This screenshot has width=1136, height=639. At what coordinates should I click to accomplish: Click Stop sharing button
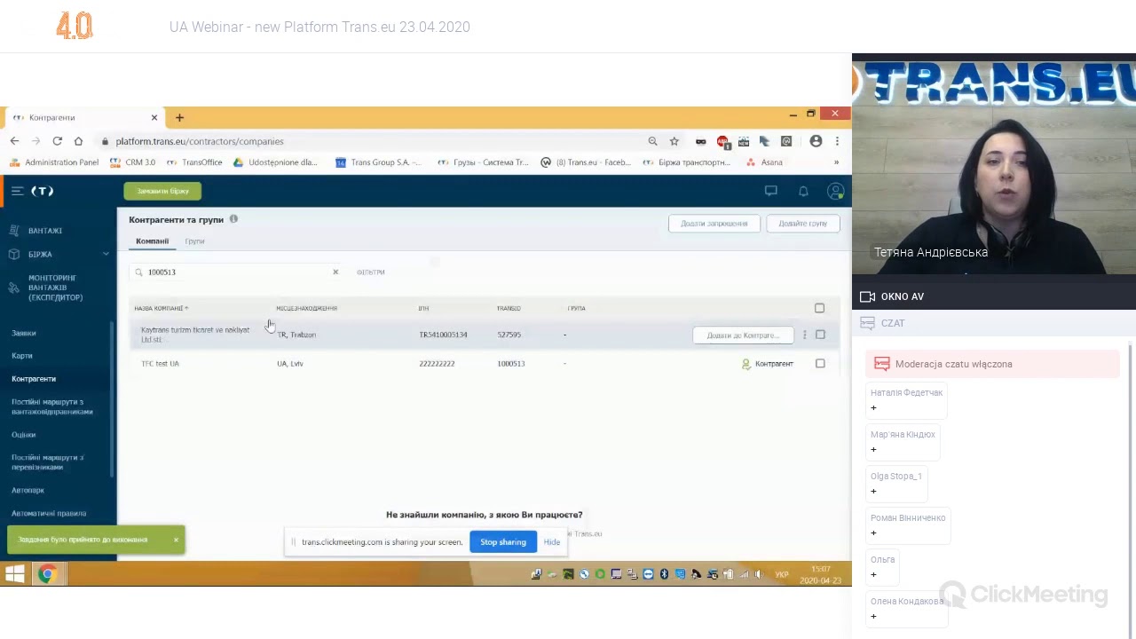[x=503, y=542]
